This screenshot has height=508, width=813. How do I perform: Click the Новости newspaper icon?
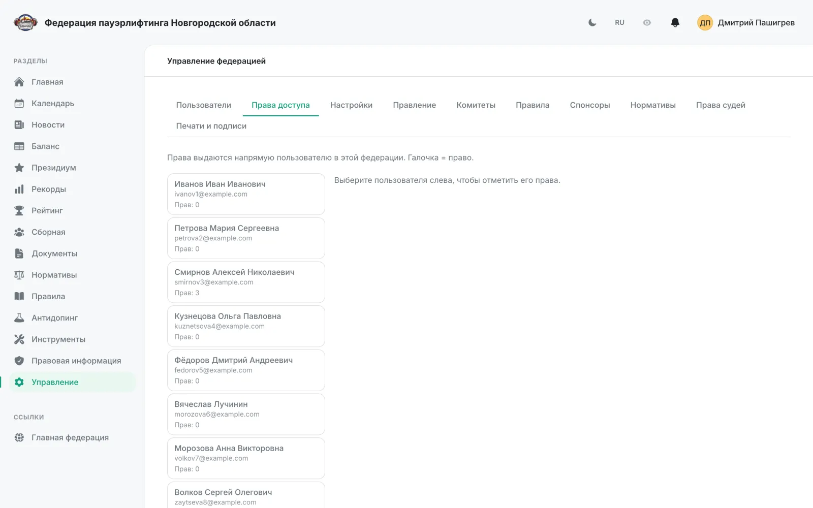19,124
